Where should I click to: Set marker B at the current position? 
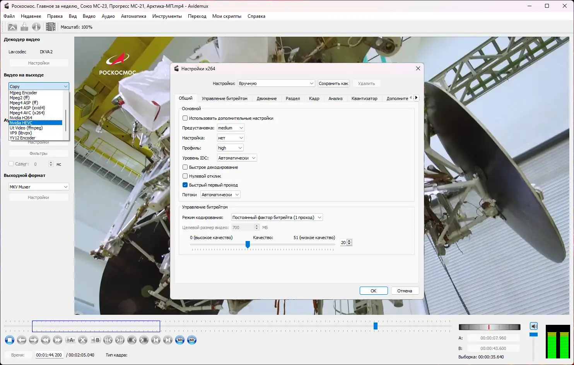pyautogui.click(x=96, y=340)
